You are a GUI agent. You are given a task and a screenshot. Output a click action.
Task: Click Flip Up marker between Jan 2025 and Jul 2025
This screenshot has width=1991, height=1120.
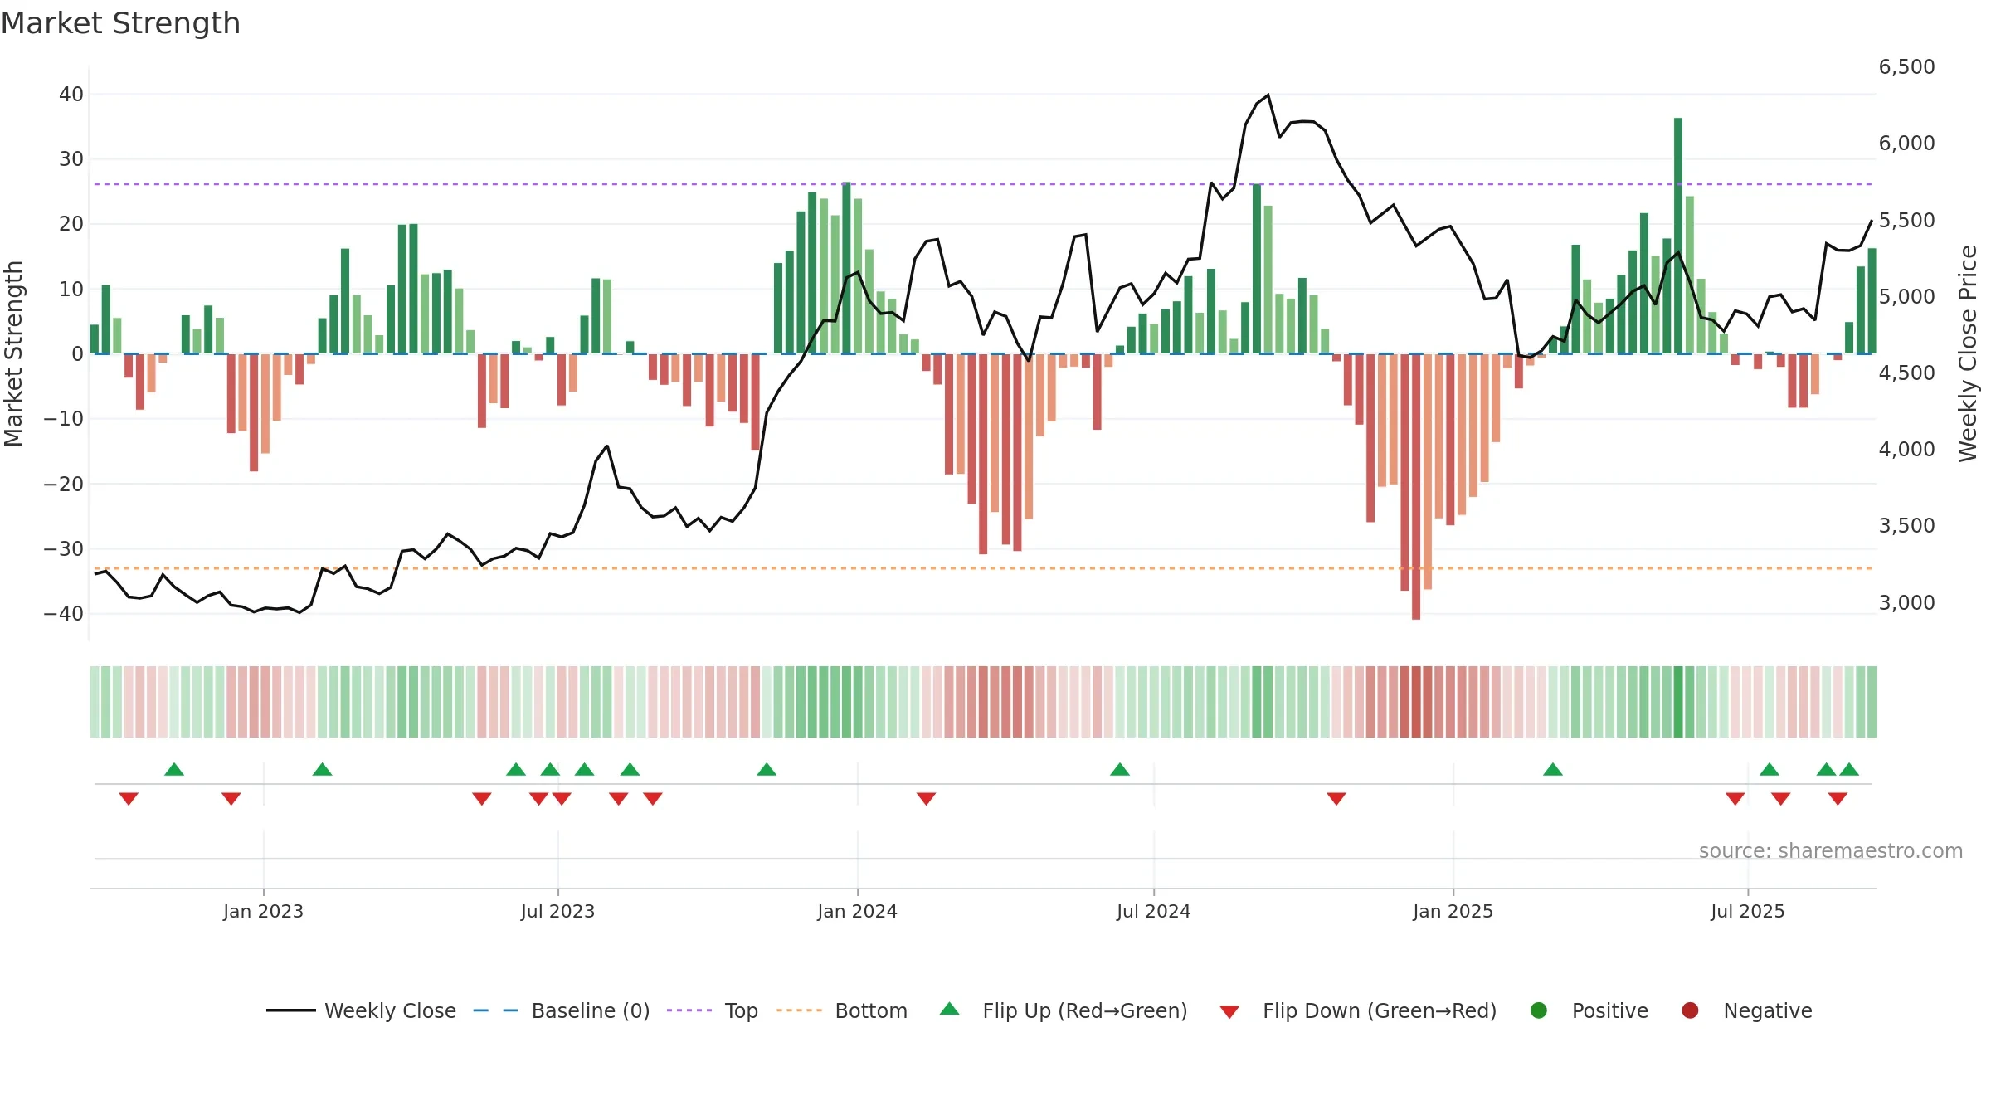(x=1553, y=769)
